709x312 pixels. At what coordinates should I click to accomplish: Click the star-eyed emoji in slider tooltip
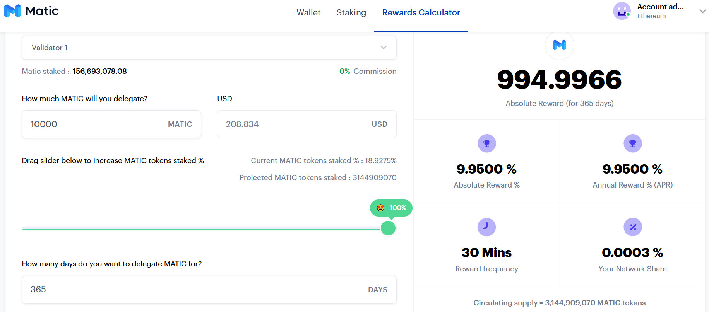tap(380, 208)
